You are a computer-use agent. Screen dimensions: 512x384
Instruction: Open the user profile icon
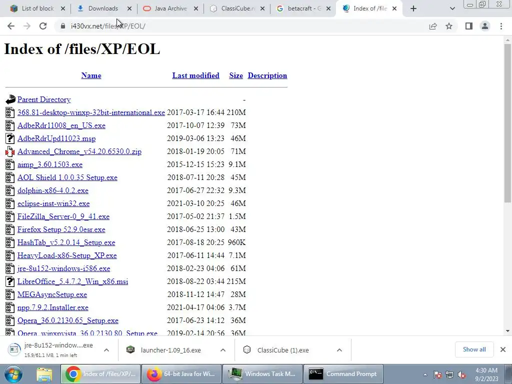point(485,26)
